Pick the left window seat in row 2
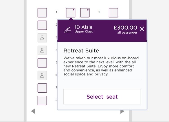 point(42,25)
